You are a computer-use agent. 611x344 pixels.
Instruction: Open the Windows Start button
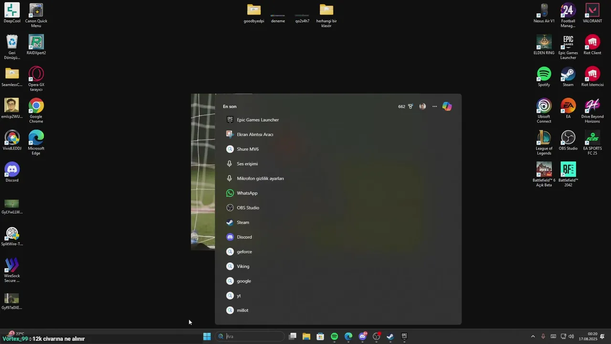click(x=207, y=336)
